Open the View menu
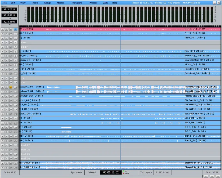This screenshot has width=222, height=178. tap(23, 3)
